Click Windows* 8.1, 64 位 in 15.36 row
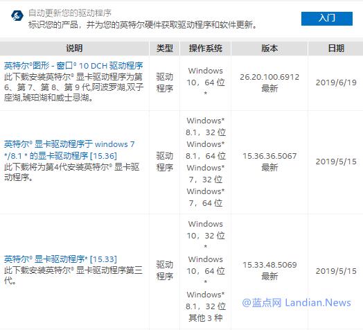This screenshot has width=363, height=330. [x=205, y=150]
